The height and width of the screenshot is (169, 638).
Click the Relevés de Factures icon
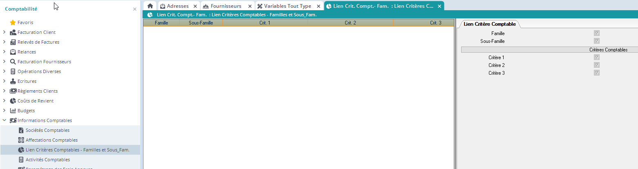(x=13, y=42)
